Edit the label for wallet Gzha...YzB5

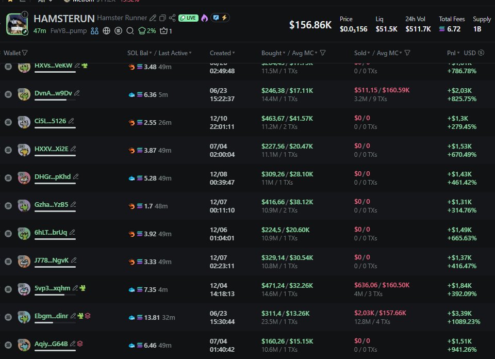click(x=73, y=204)
